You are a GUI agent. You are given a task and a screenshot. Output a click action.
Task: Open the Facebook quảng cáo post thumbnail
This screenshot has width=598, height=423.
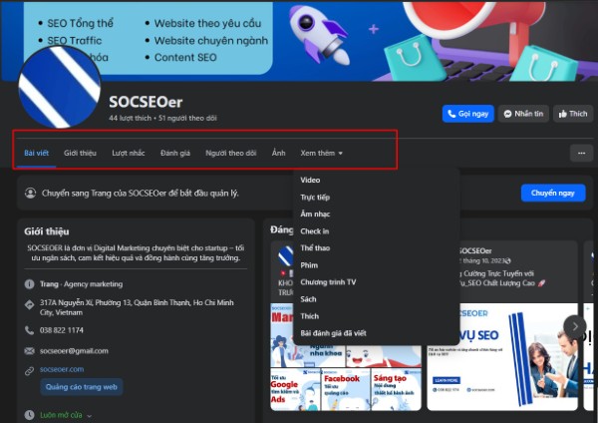tap(346, 390)
